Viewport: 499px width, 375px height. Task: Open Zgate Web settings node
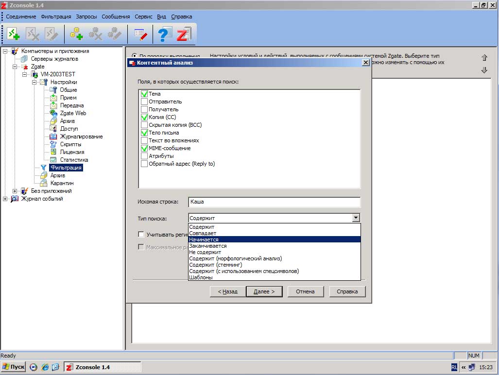pos(73,113)
